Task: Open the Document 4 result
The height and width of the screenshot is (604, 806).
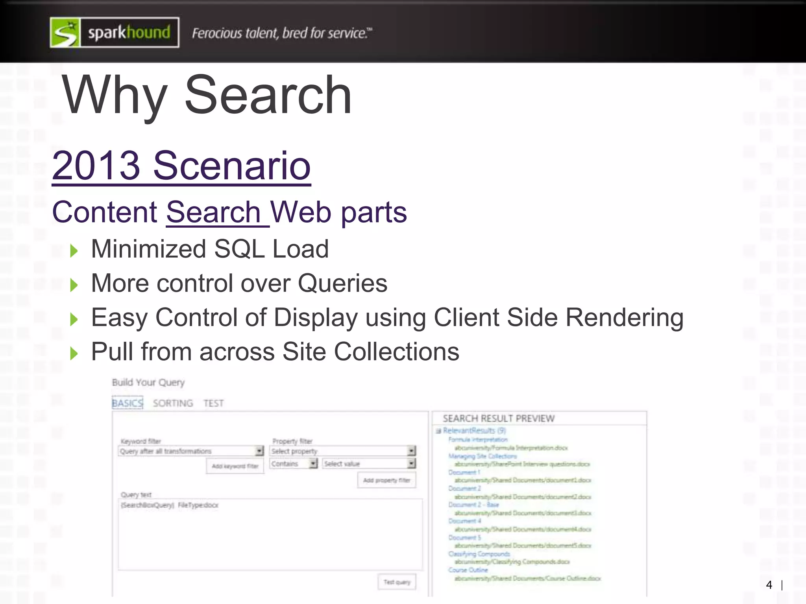Action: click(x=464, y=521)
